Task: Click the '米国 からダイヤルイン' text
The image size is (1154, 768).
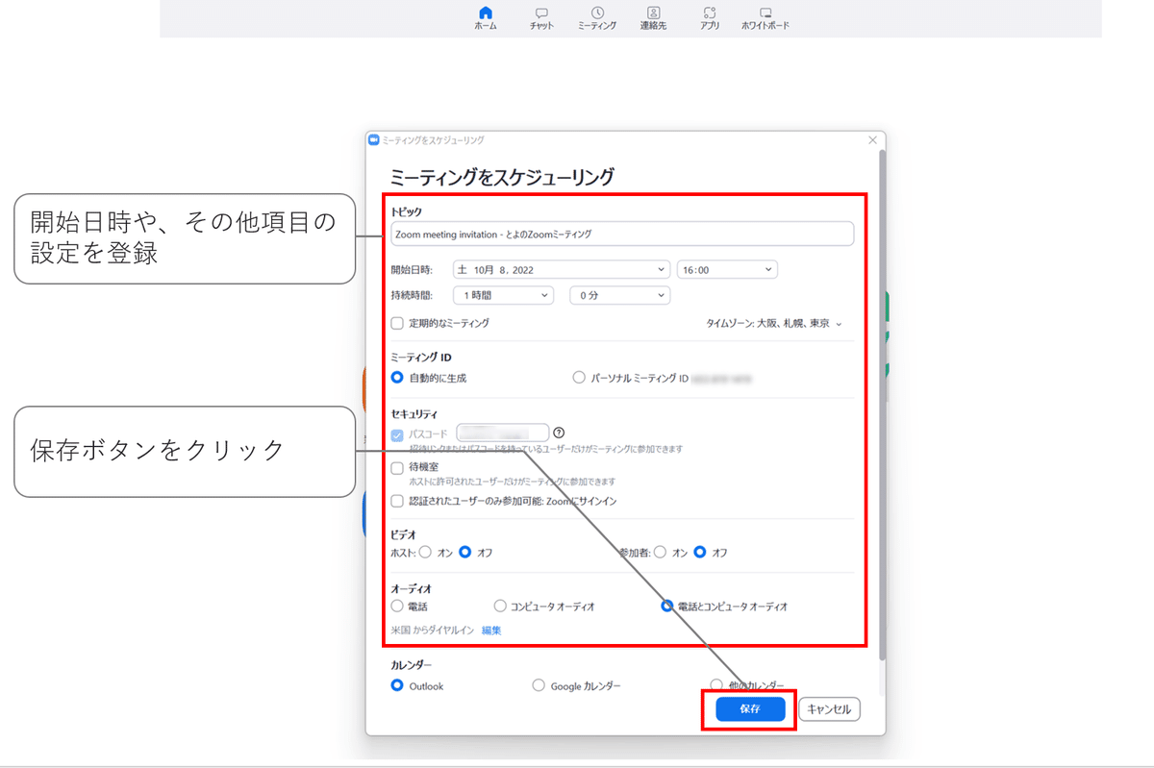Action: tap(432, 631)
